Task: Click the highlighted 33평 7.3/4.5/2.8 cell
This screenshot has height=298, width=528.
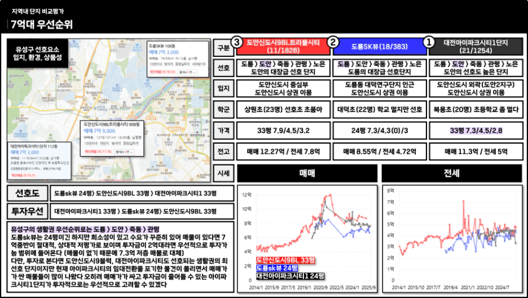Action: tap(476, 131)
